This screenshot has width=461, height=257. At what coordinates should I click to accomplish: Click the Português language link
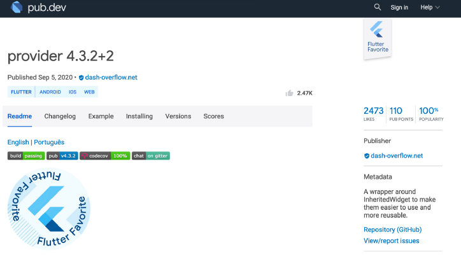click(49, 142)
